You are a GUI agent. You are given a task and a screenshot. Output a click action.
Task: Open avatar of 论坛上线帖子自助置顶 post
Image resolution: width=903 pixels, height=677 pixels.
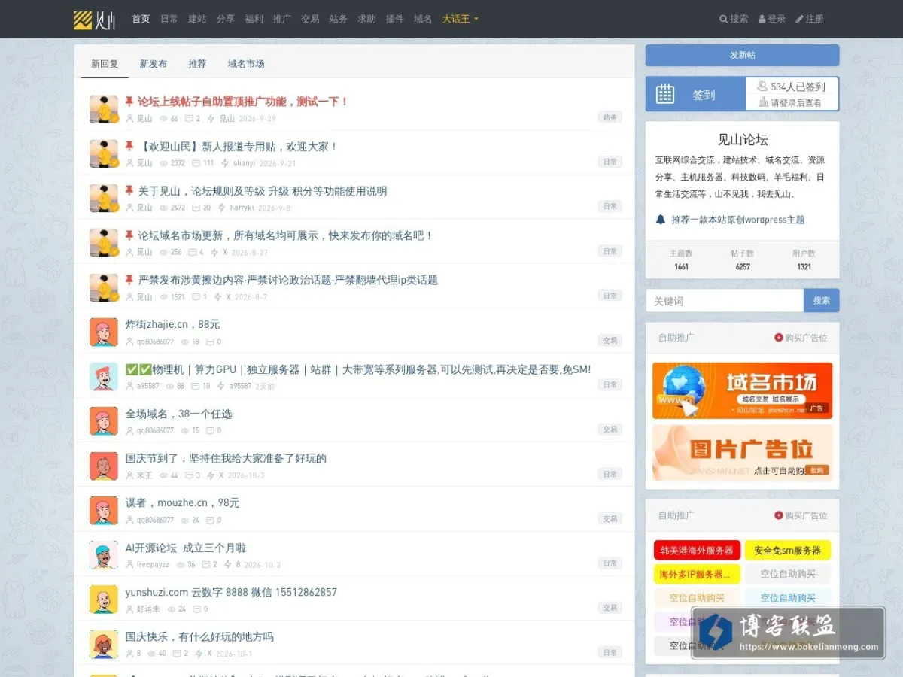coord(104,109)
